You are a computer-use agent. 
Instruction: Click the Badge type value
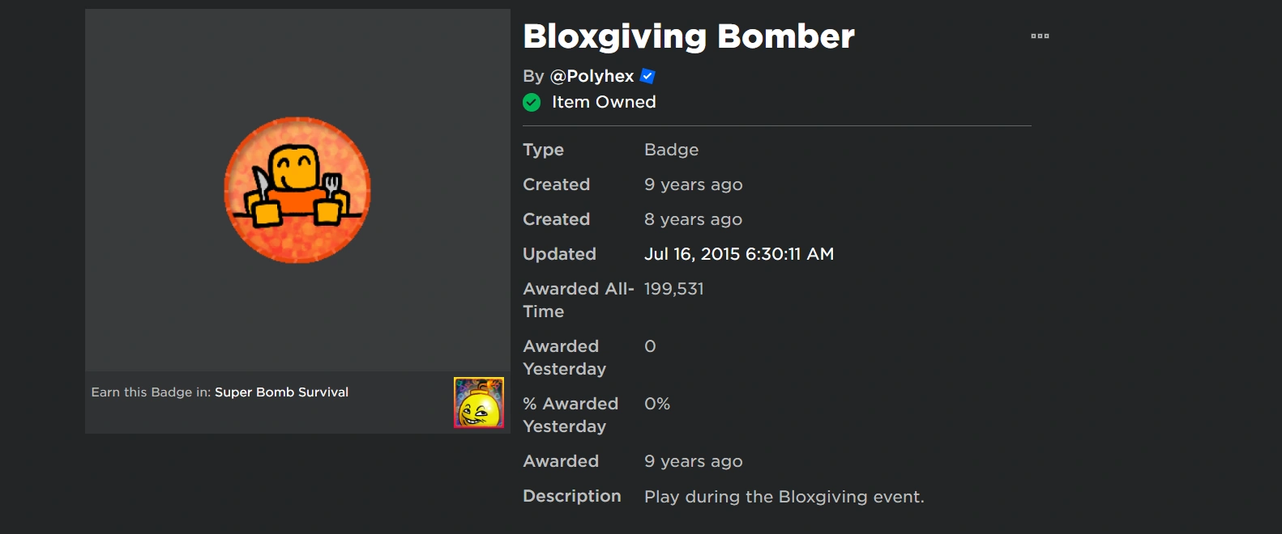coord(671,150)
